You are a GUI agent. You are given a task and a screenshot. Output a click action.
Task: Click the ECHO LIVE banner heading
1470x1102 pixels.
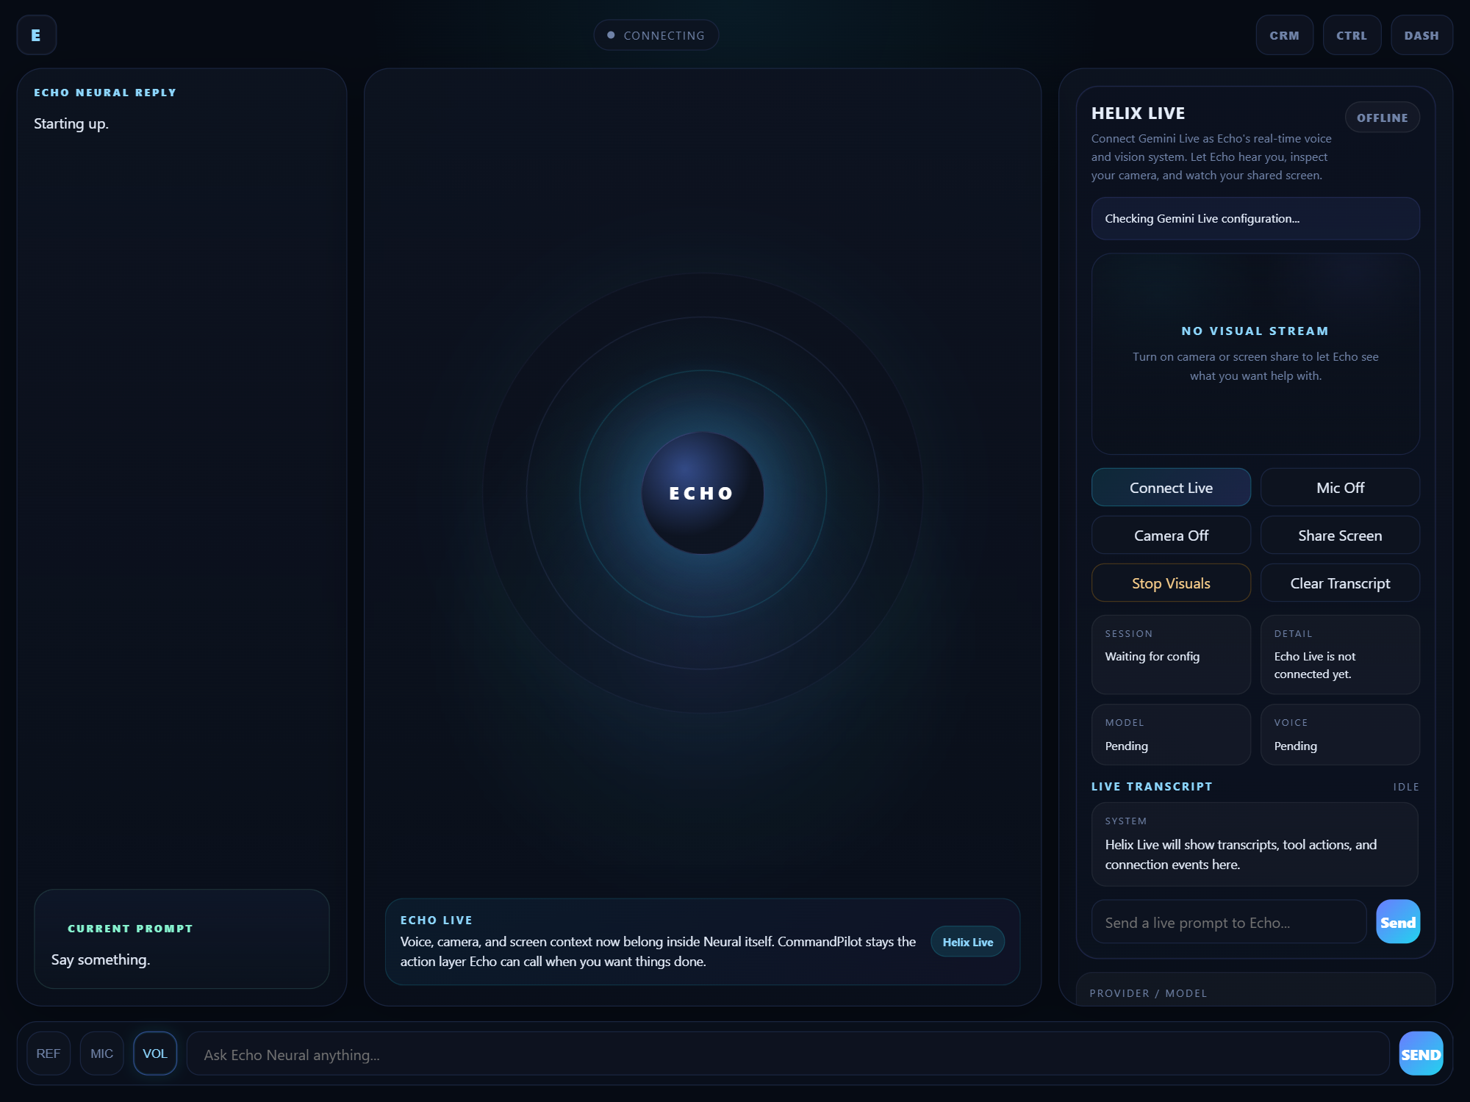pyautogui.click(x=436, y=920)
